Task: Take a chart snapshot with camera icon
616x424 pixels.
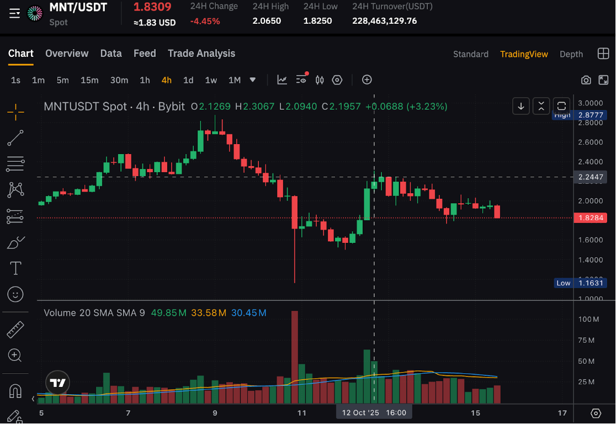Action: click(586, 80)
